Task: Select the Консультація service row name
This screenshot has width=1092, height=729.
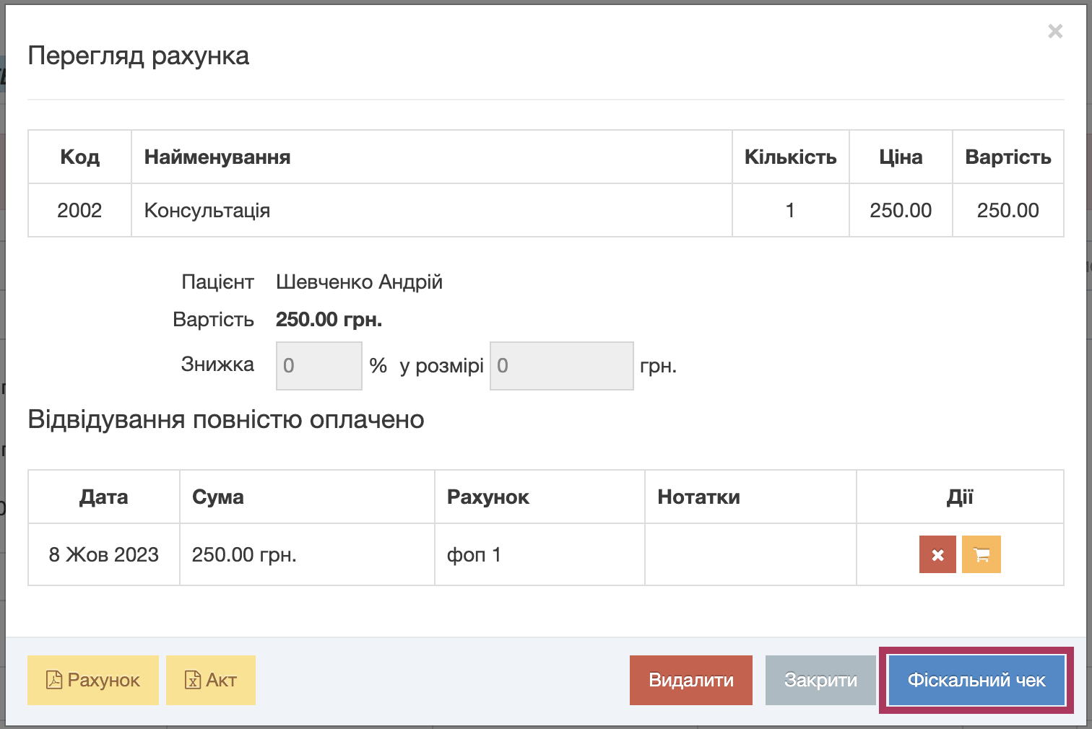Action: 207,211
